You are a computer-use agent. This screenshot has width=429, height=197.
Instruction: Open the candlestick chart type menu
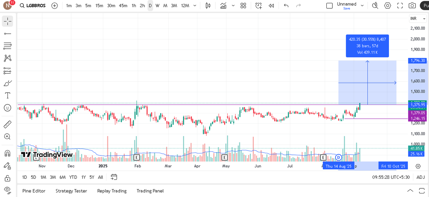click(208, 6)
